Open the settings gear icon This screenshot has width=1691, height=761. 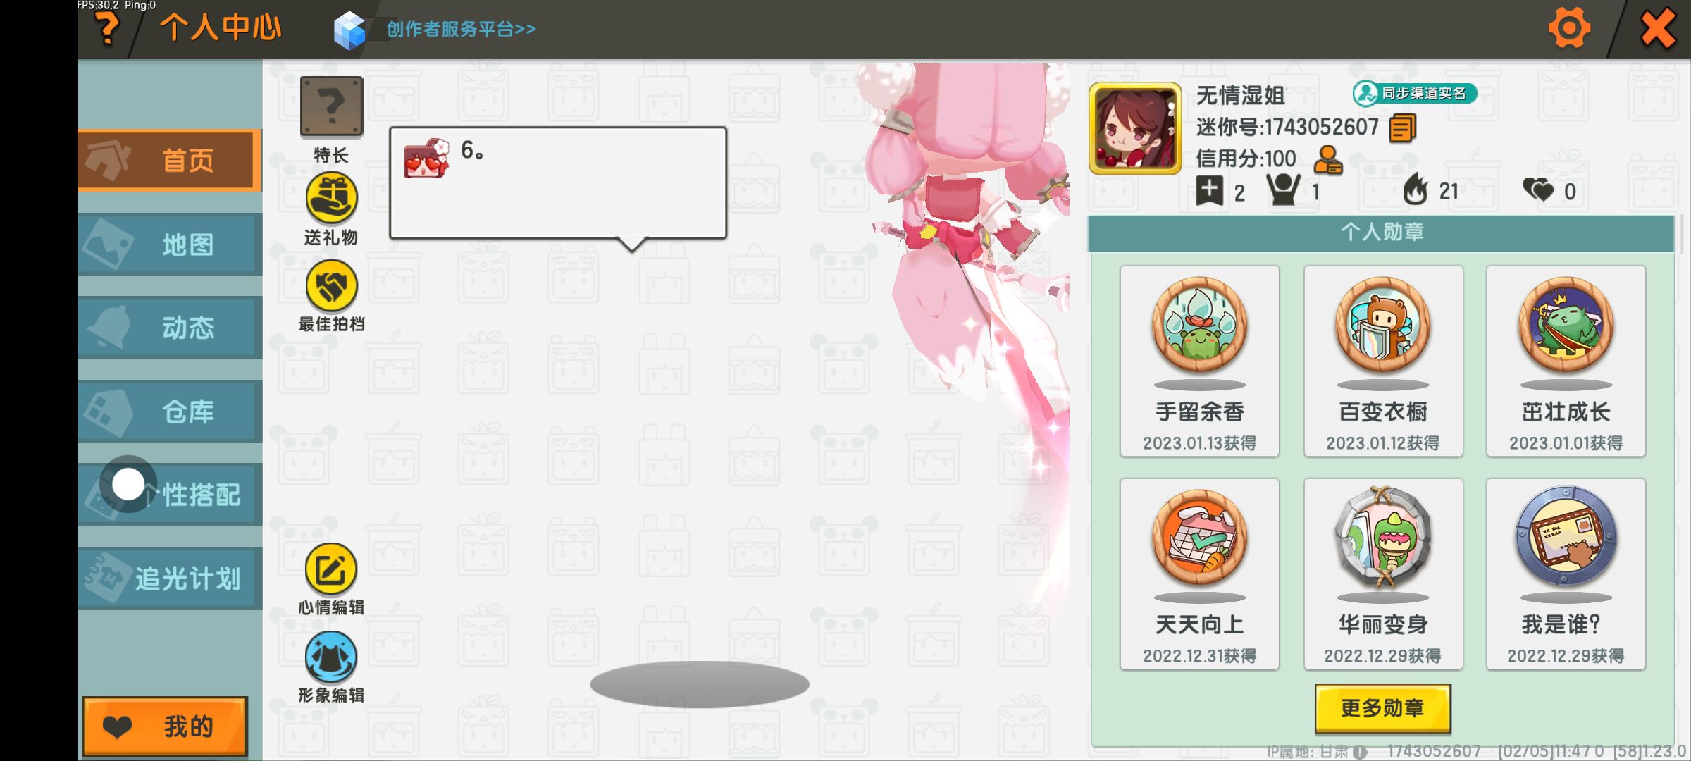1568,29
